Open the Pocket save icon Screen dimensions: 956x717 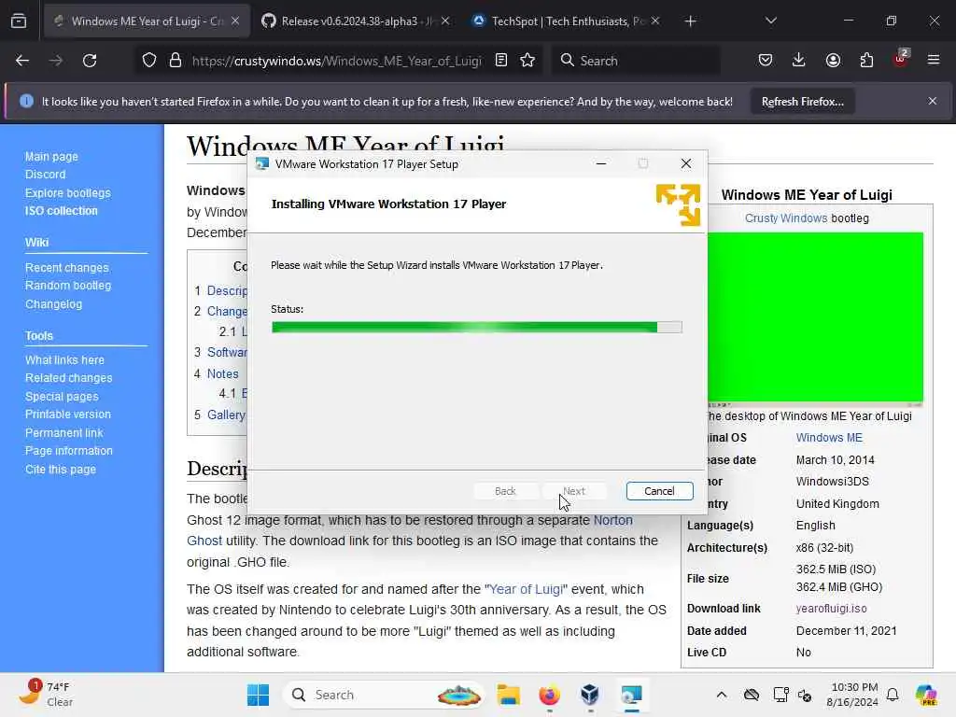[x=766, y=61]
